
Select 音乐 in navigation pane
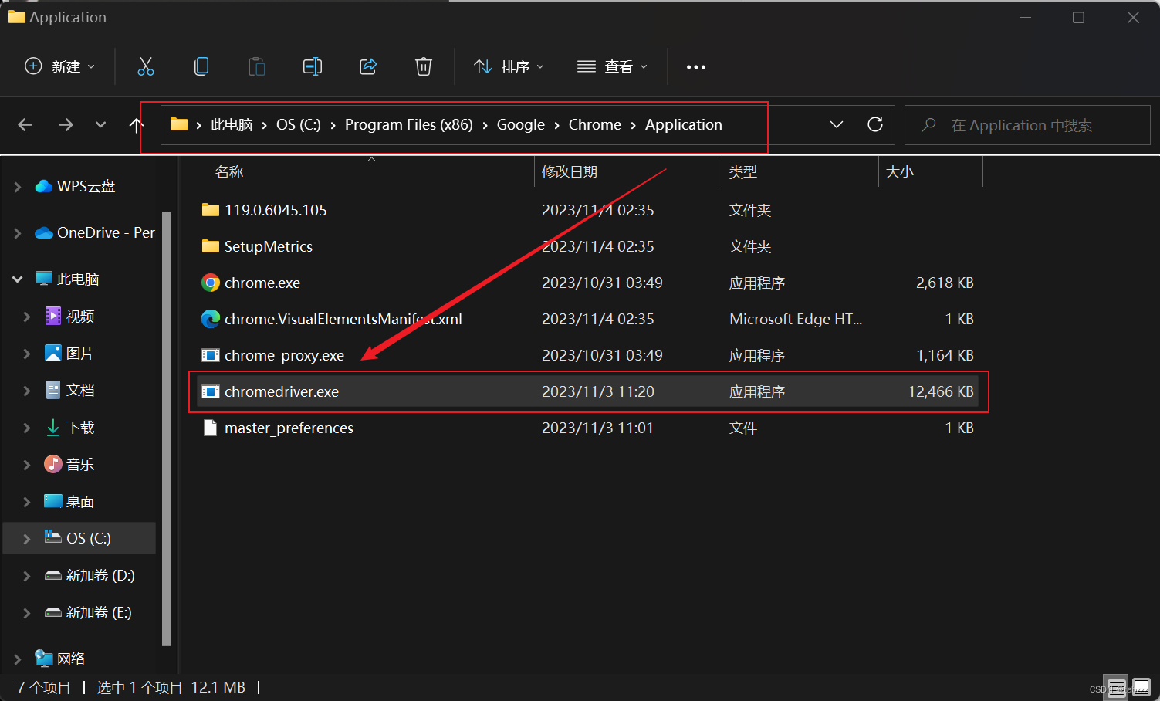80,465
